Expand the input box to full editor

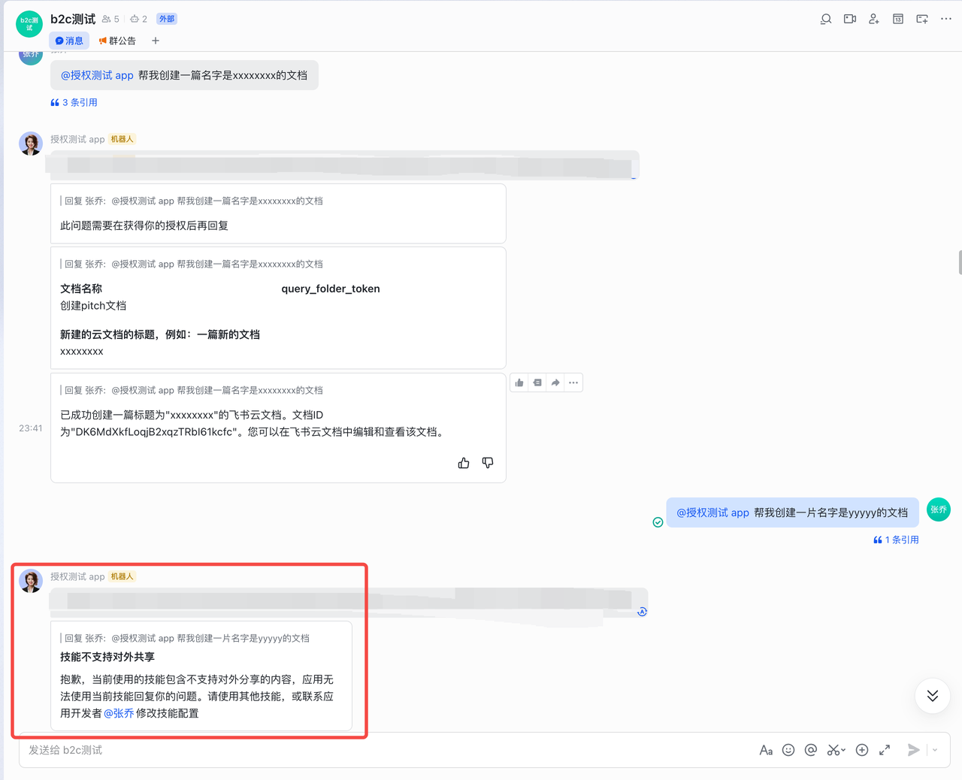click(885, 750)
